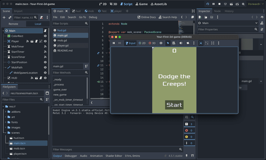Open the Debug menu in script editor
Image resolution: width=266 pixels, height=160 pixels.
93,17
